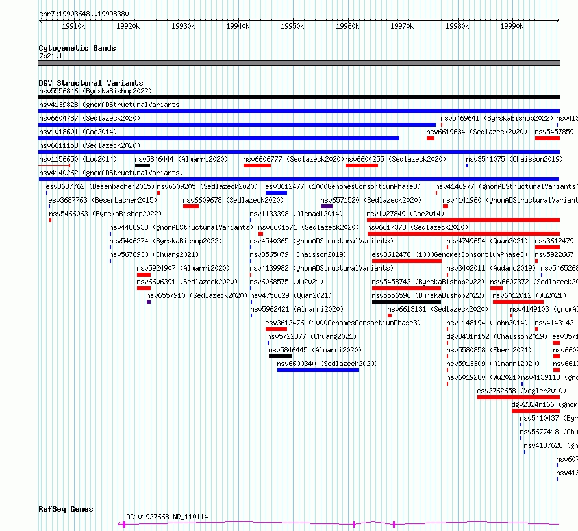
Task: Click the 19910k ruler position label
Action: tap(73, 26)
